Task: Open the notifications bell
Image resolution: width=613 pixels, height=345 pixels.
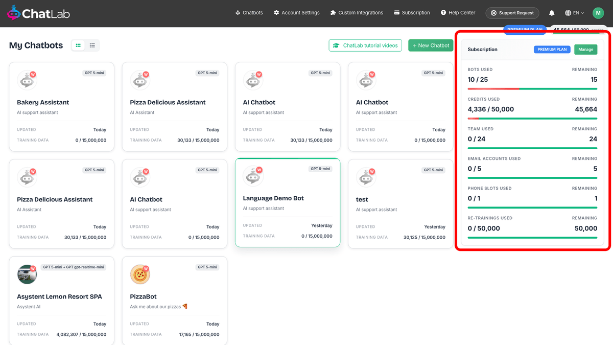Action: 552,13
